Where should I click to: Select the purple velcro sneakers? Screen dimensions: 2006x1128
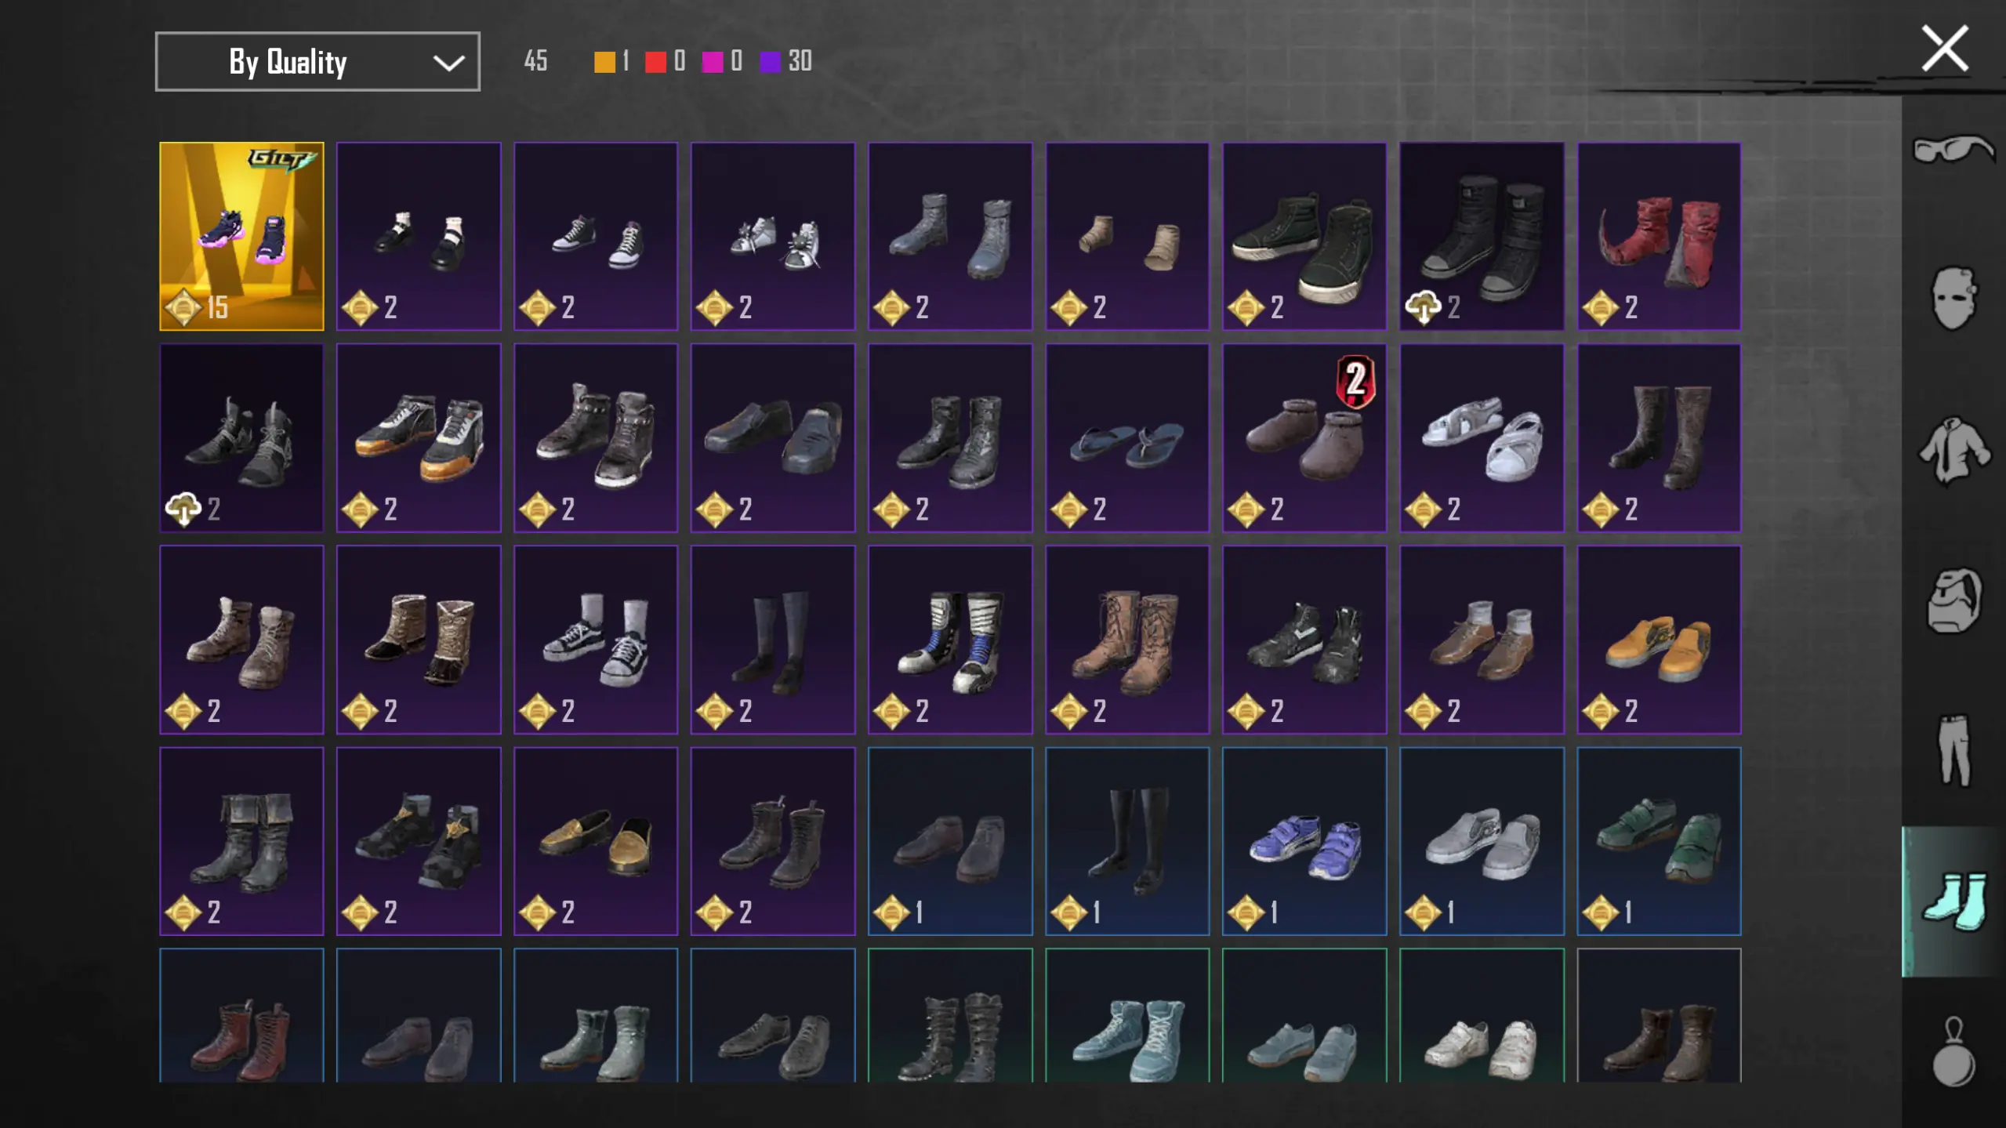1304,841
